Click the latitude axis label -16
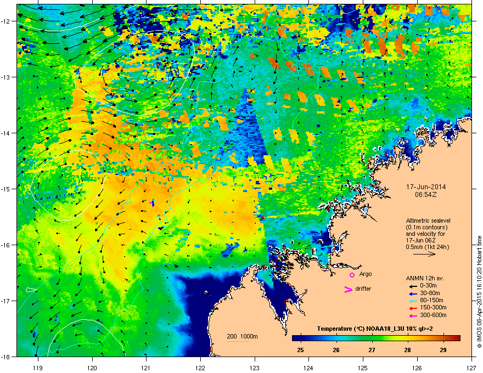The image size is (483, 373). click(6, 245)
